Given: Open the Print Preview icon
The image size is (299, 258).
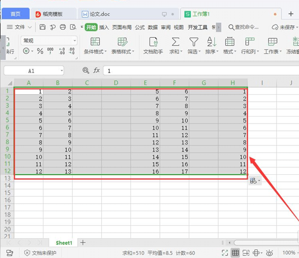Looking at the screenshot, I should [73, 27].
